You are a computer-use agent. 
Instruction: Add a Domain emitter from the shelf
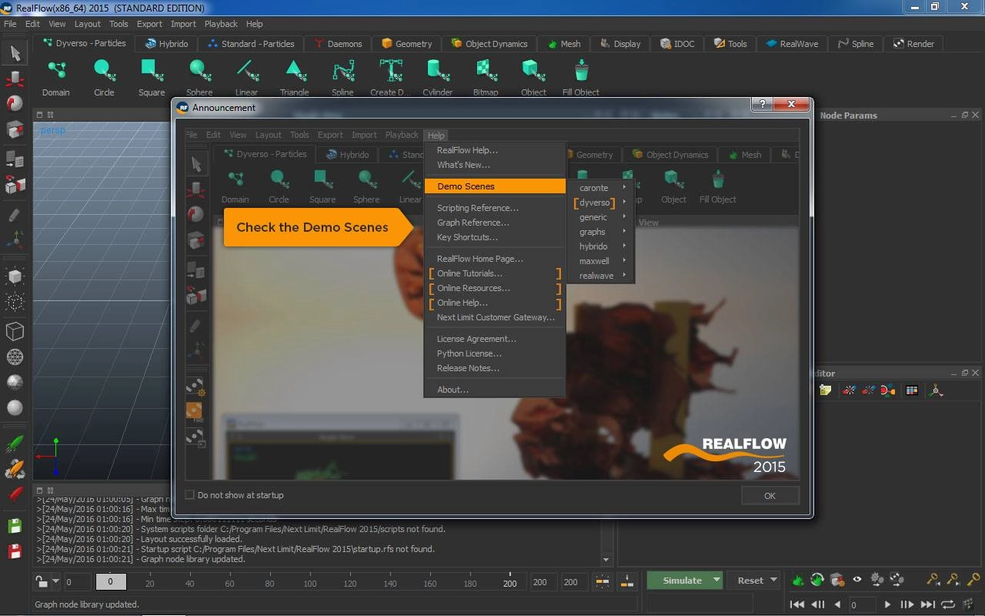tap(55, 77)
